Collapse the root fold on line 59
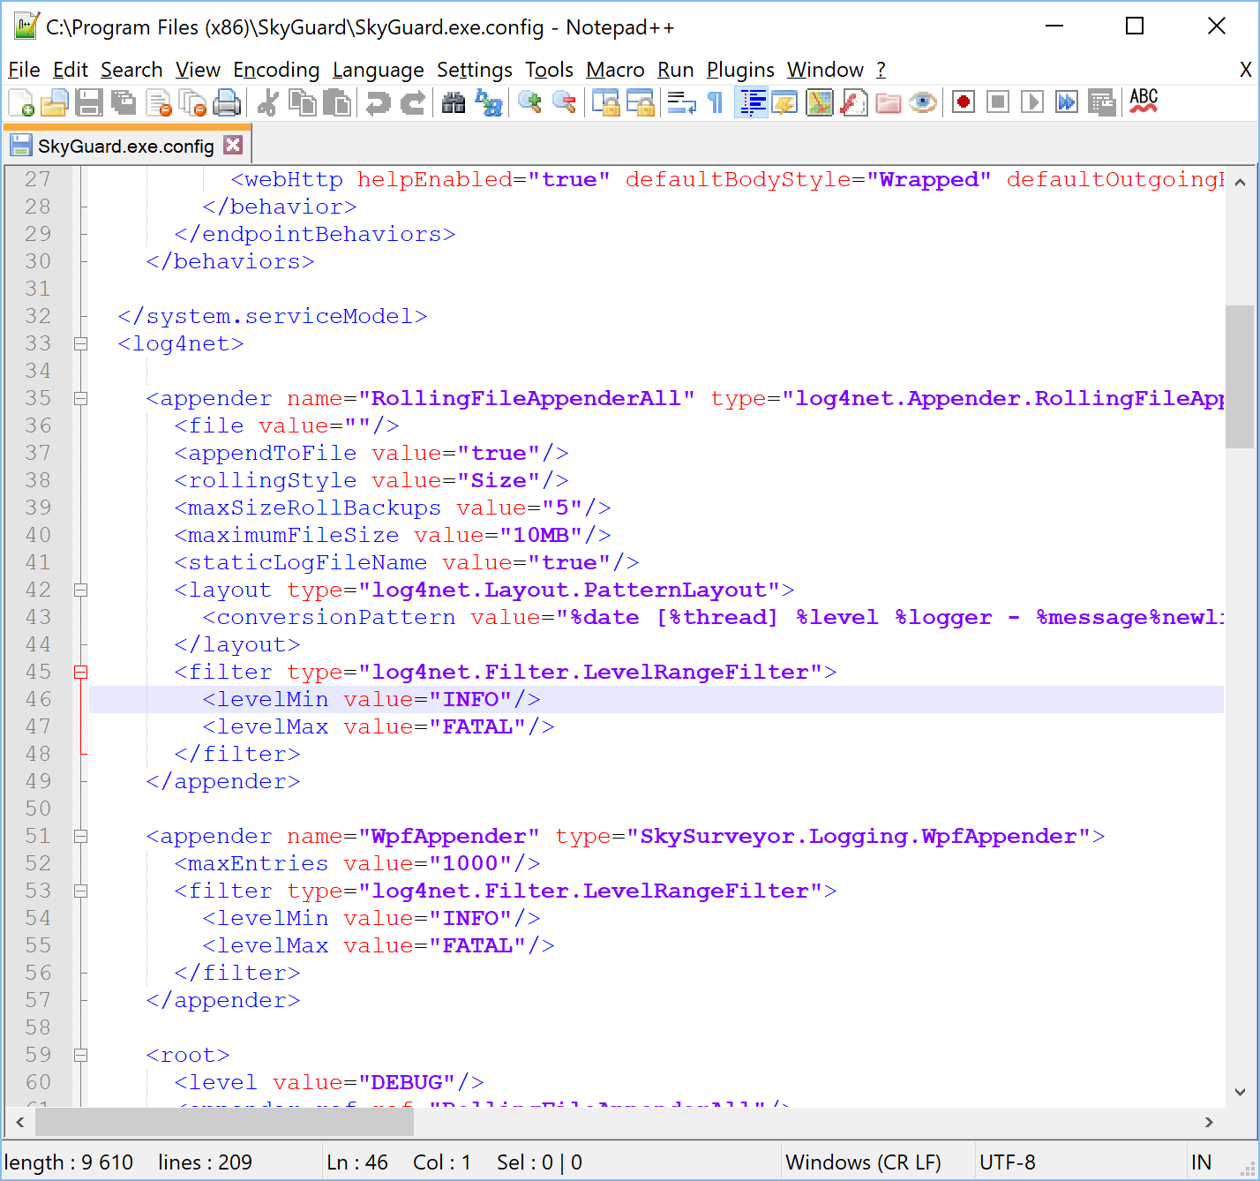 click(x=80, y=1055)
